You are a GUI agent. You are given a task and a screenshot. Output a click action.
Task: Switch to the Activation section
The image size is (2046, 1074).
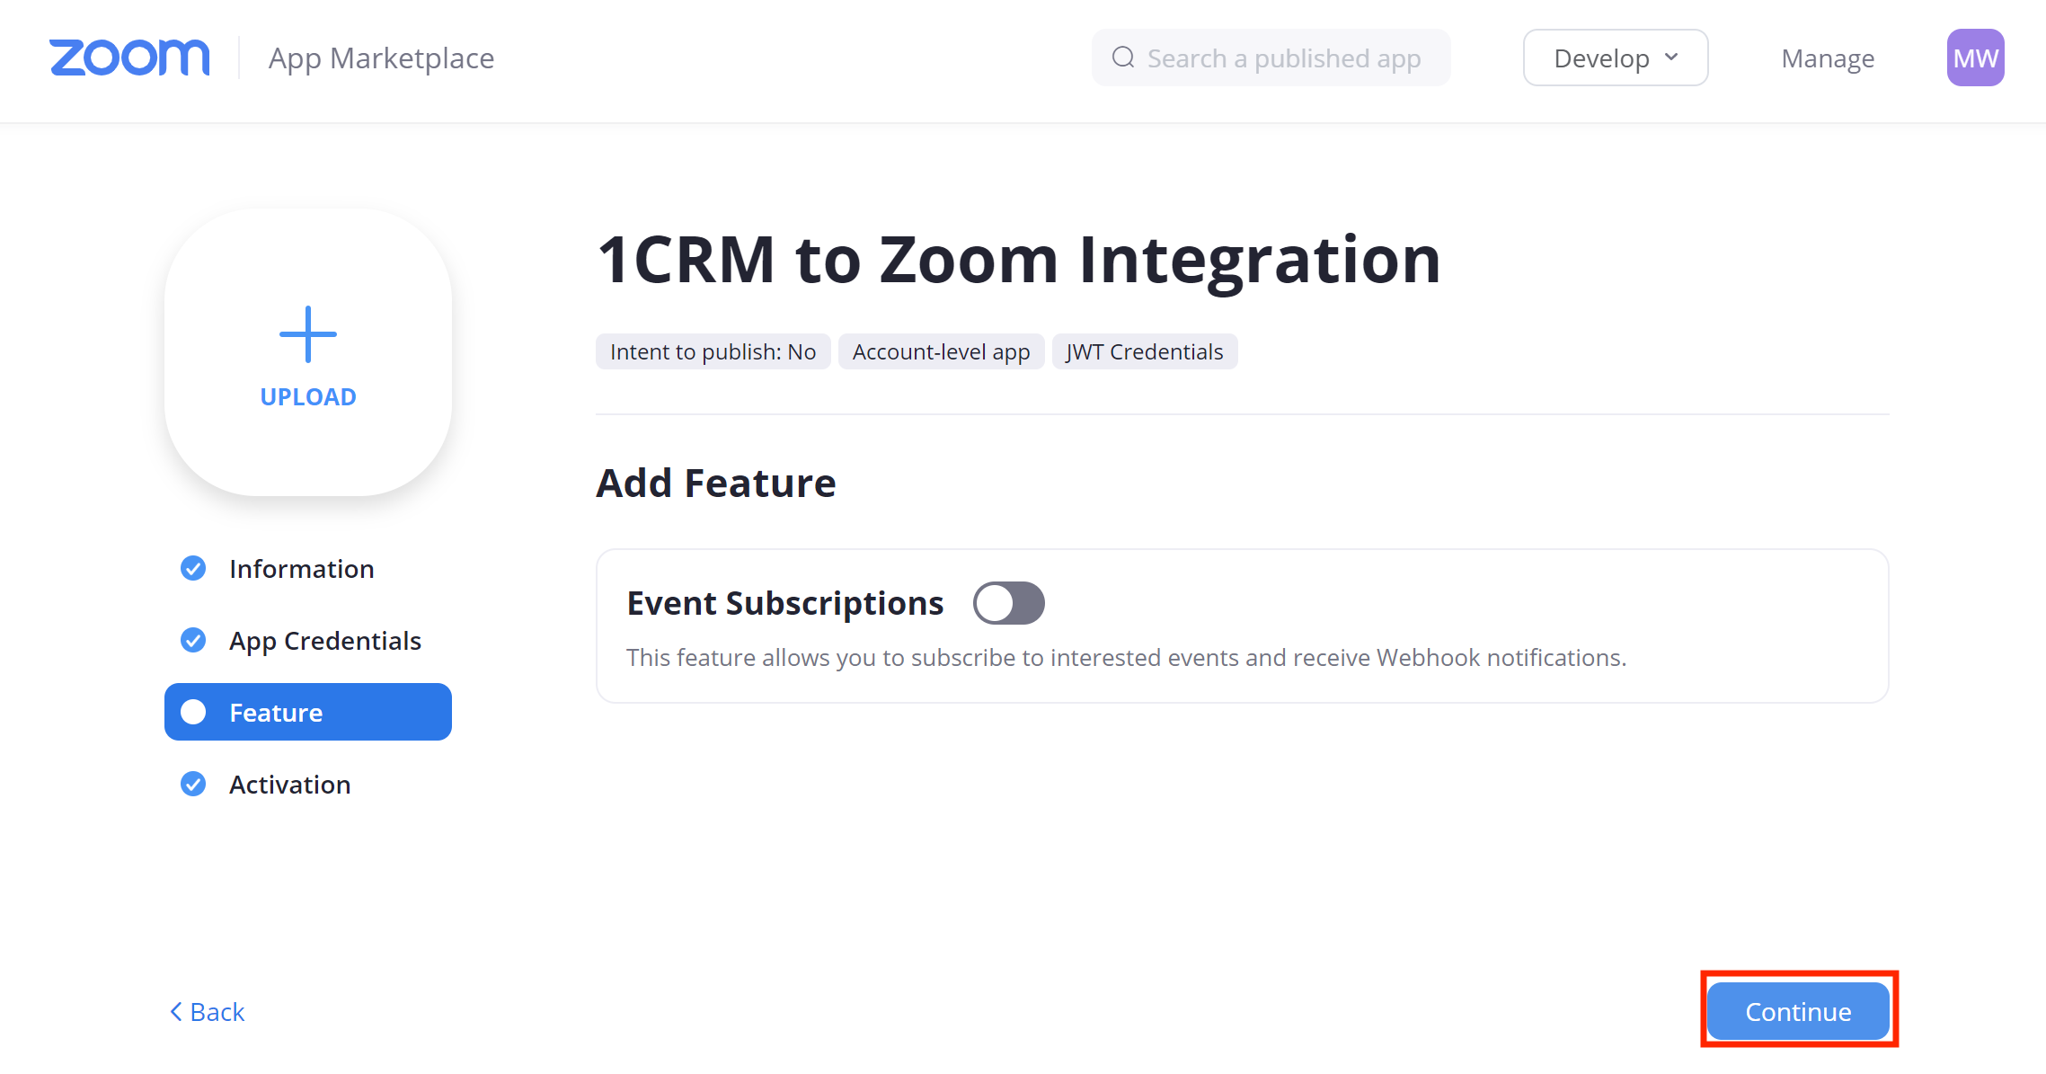click(x=308, y=784)
